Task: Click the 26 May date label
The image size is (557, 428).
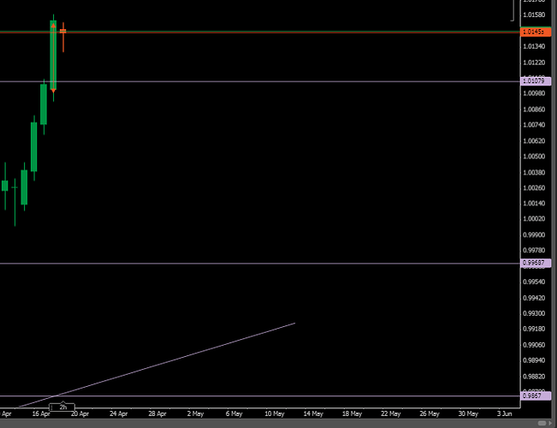Action: point(430,413)
